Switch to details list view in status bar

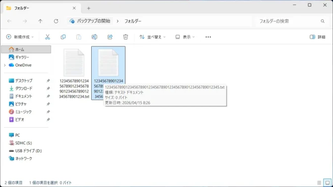tap(319, 183)
